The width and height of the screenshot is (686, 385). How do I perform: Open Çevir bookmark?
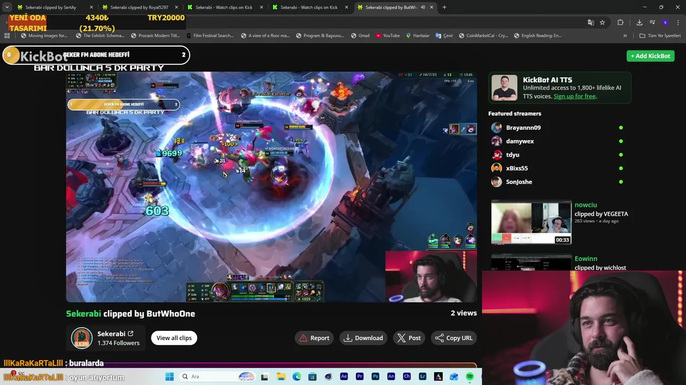coord(444,36)
